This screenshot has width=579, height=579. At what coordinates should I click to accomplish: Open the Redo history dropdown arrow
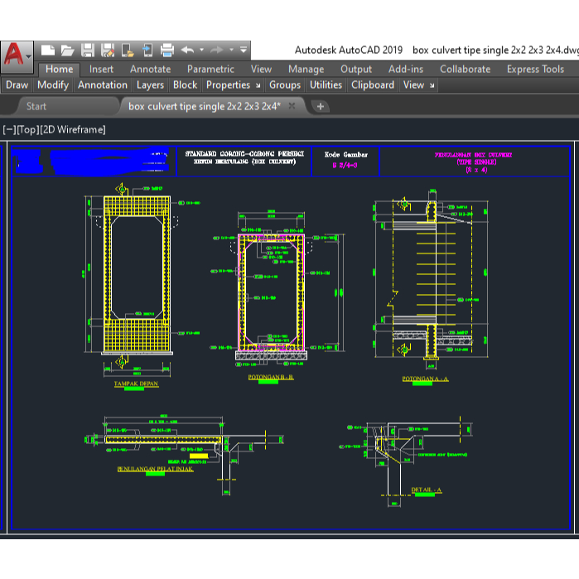tap(231, 50)
